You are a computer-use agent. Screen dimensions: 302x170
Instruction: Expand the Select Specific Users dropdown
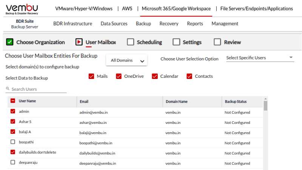coord(260,58)
